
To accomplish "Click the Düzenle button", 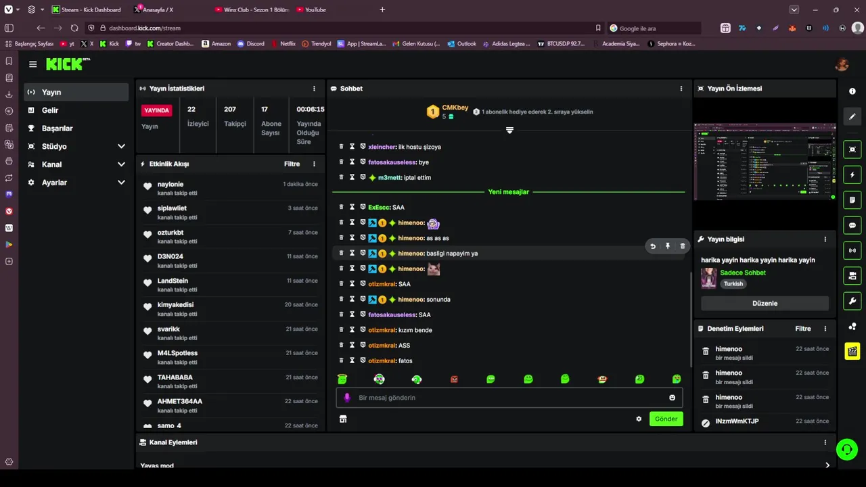I will tap(765, 303).
